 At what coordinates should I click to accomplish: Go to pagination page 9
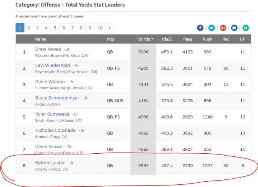(x=90, y=28)
